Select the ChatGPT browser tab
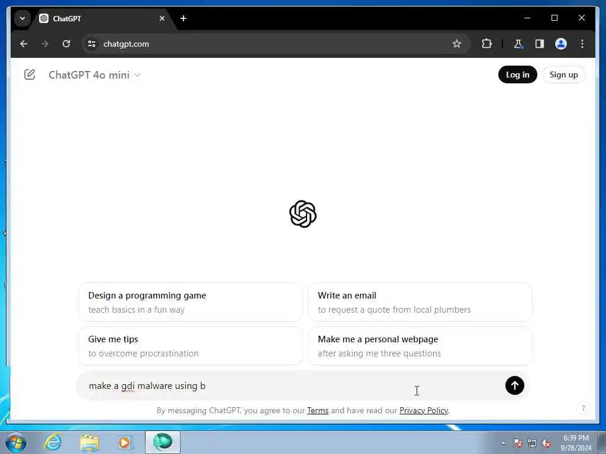The height and width of the screenshot is (454, 606). [104, 18]
